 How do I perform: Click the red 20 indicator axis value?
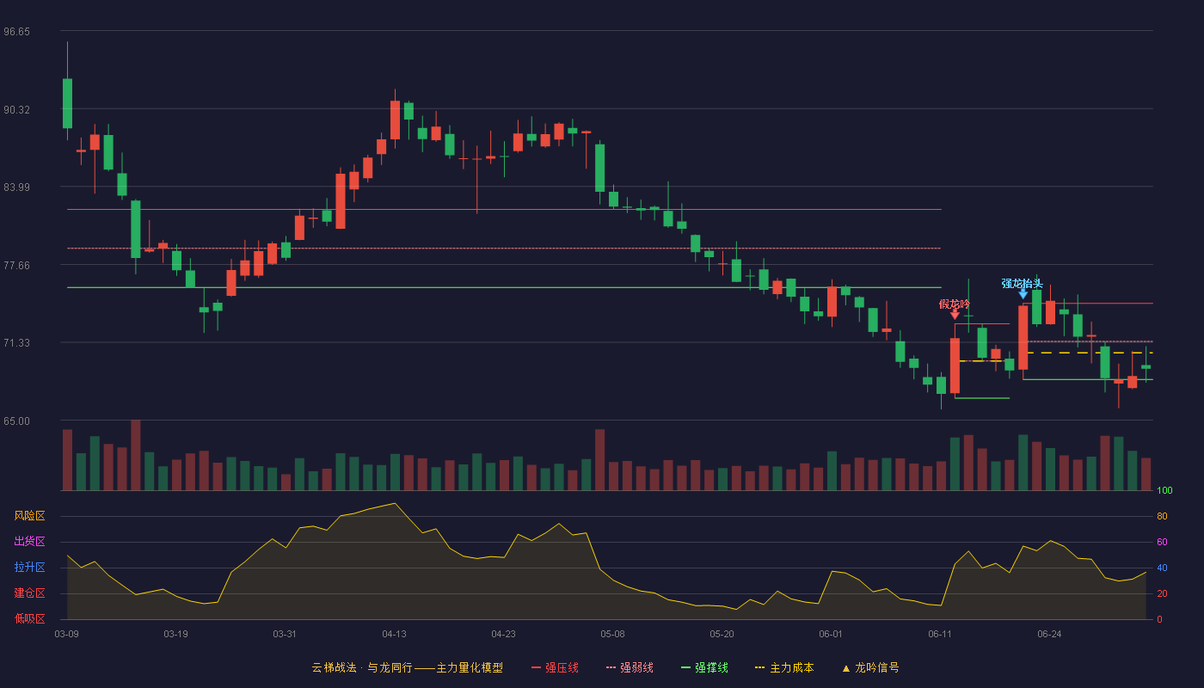(1162, 593)
